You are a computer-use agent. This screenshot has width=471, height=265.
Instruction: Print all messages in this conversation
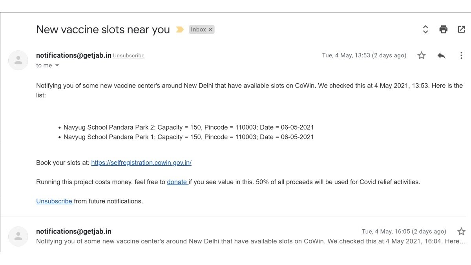tap(444, 29)
